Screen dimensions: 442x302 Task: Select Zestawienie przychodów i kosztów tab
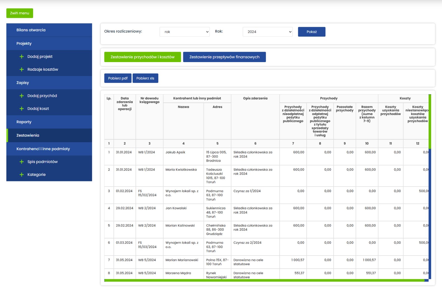coord(142,57)
